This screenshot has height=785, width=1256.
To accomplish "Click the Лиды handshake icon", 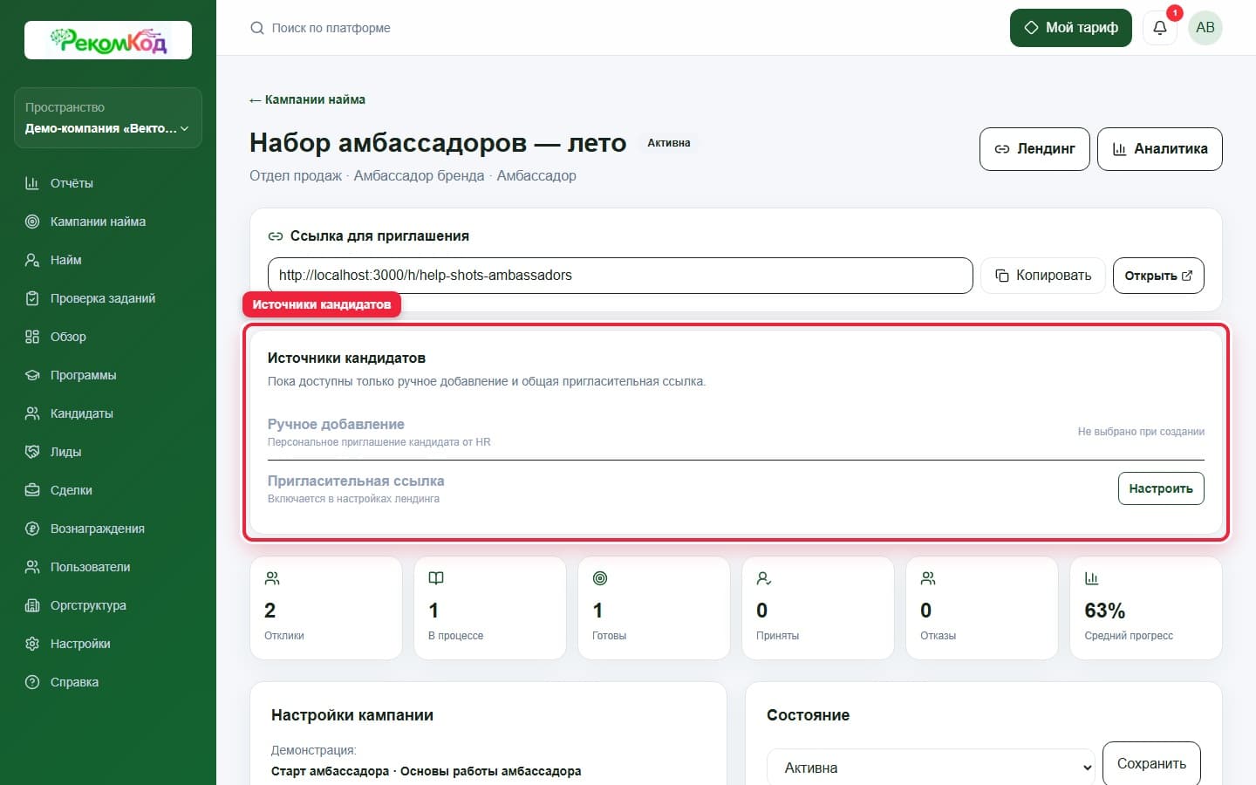I will click(x=32, y=452).
